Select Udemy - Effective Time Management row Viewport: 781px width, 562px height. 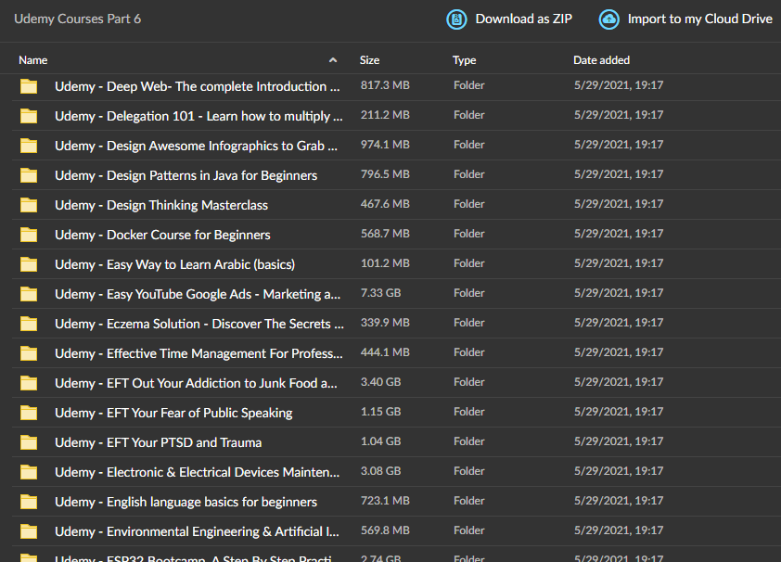pos(396,353)
